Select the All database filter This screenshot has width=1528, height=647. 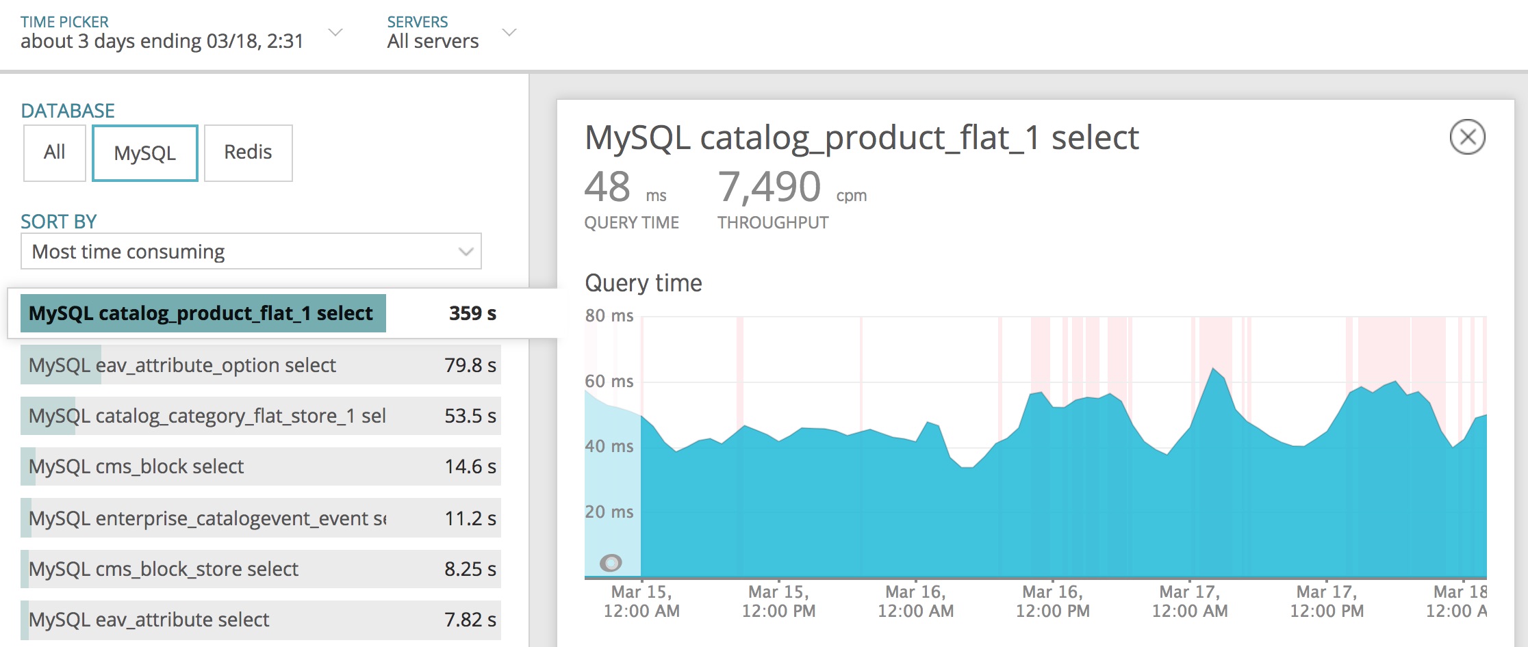pos(54,153)
